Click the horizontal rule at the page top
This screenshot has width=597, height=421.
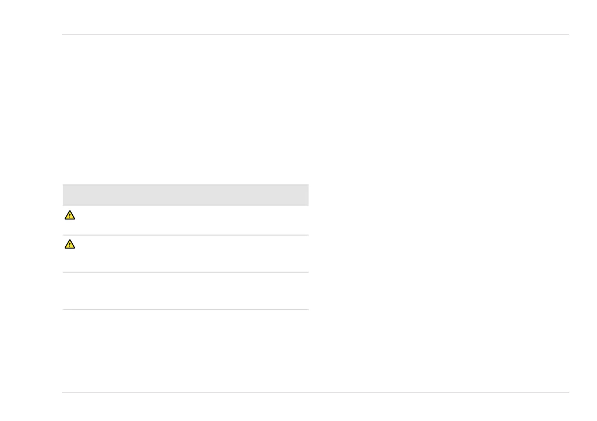click(316, 34)
